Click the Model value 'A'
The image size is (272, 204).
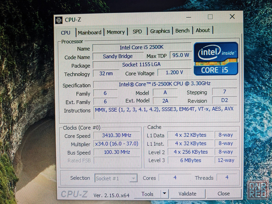(165, 92)
